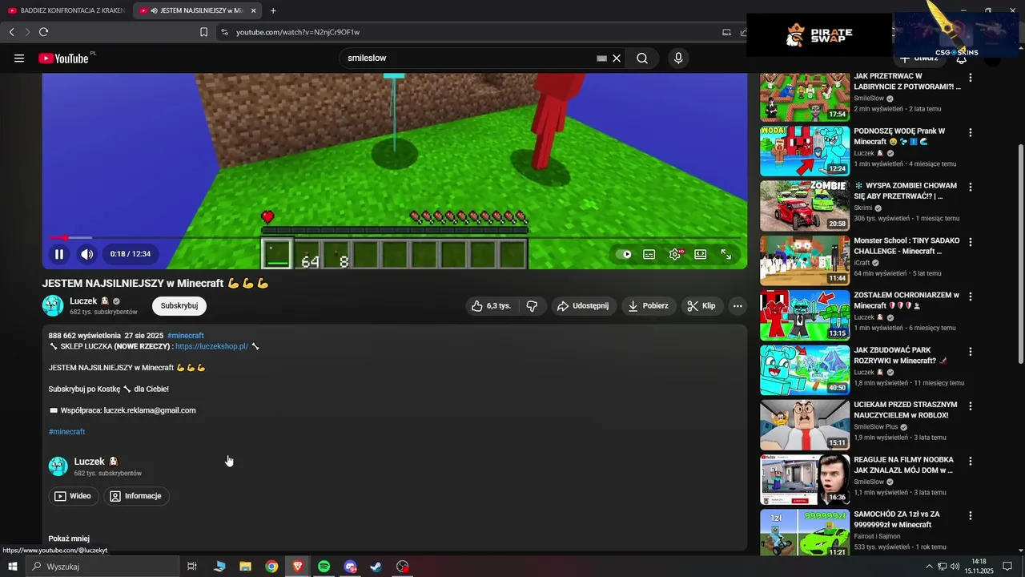Image resolution: width=1025 pixels, height=577 pixels.
Task: Go back in browser history
Action: point(11,32)
